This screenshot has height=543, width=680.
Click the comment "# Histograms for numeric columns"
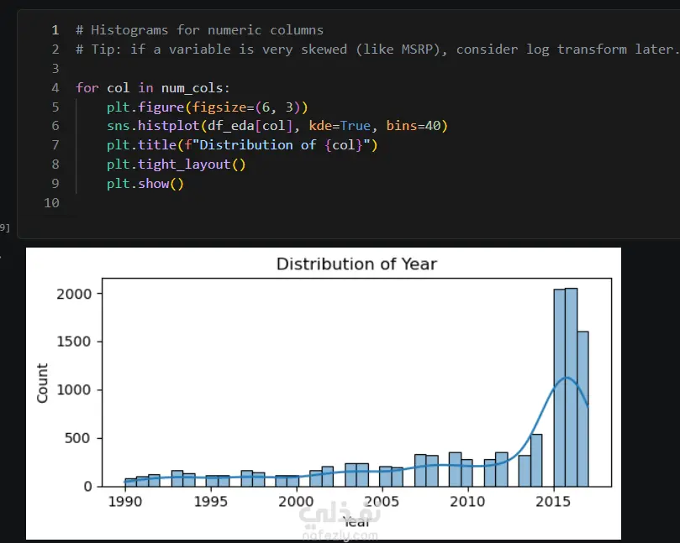tap(199, 30)
